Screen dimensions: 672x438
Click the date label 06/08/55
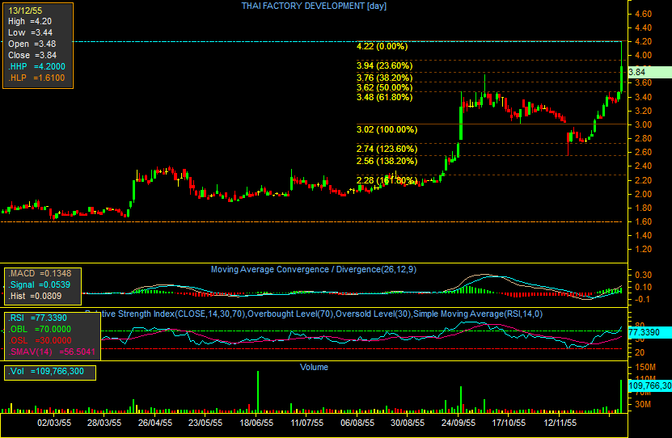click(x=357, y=423)
